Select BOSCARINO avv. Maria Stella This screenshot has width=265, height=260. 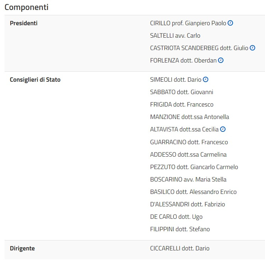[188, 179]
